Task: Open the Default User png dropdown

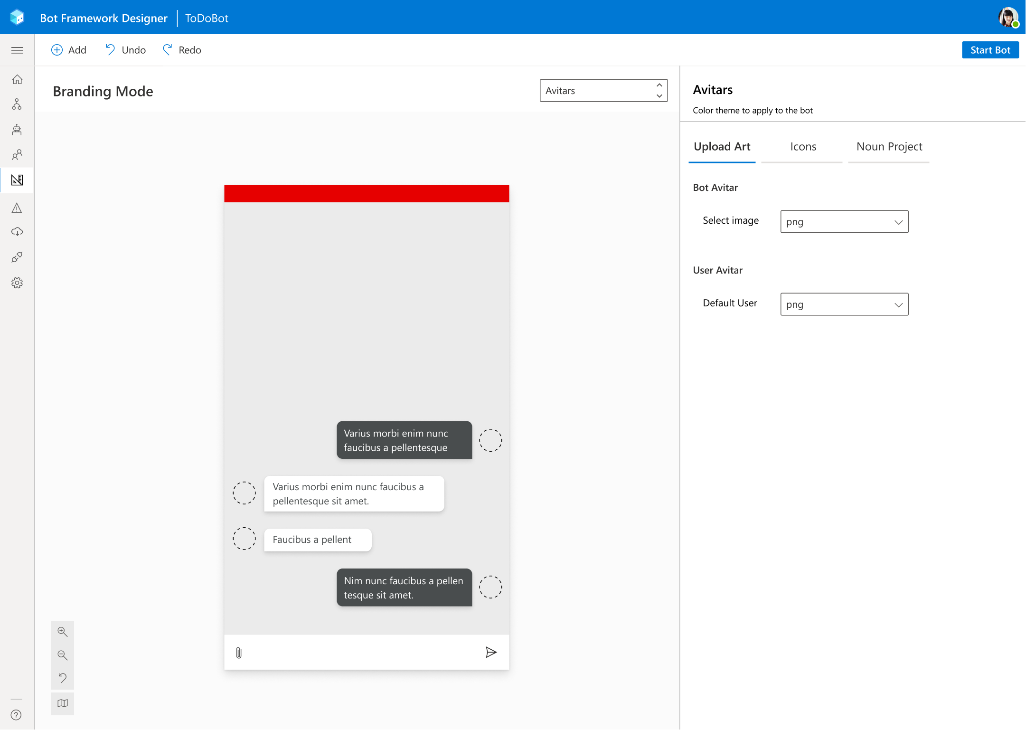Action: tap(845, 304)
